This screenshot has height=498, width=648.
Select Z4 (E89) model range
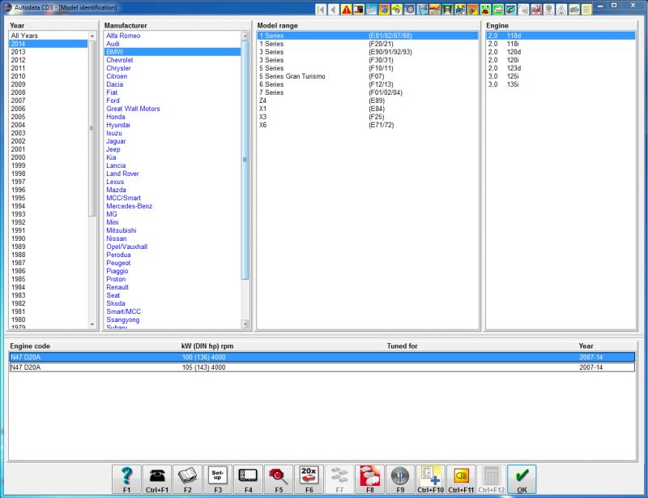pyautogui.click(x=368, y=101)
